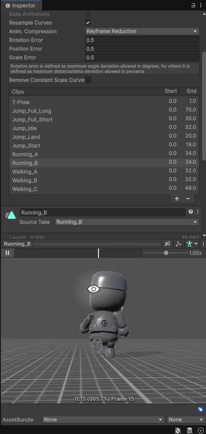Open the Anim. Compression dropdown
Image resolution: width=206 pixels, height=434 pixels.
142,31
